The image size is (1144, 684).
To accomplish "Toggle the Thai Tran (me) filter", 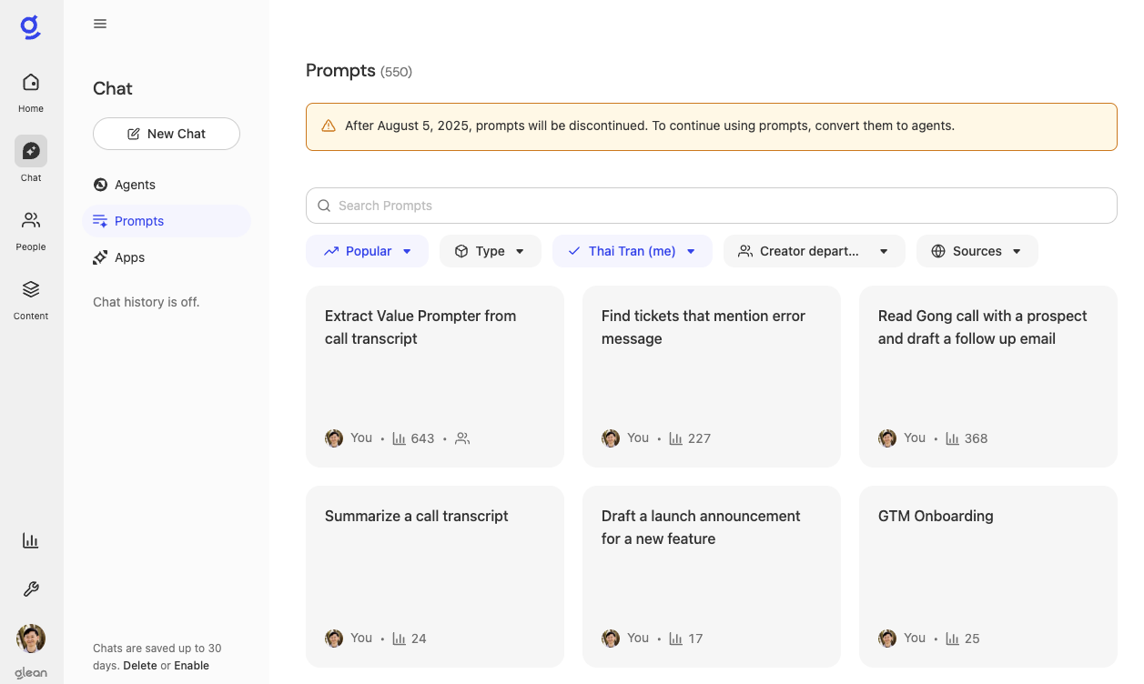I will (632, 251).
